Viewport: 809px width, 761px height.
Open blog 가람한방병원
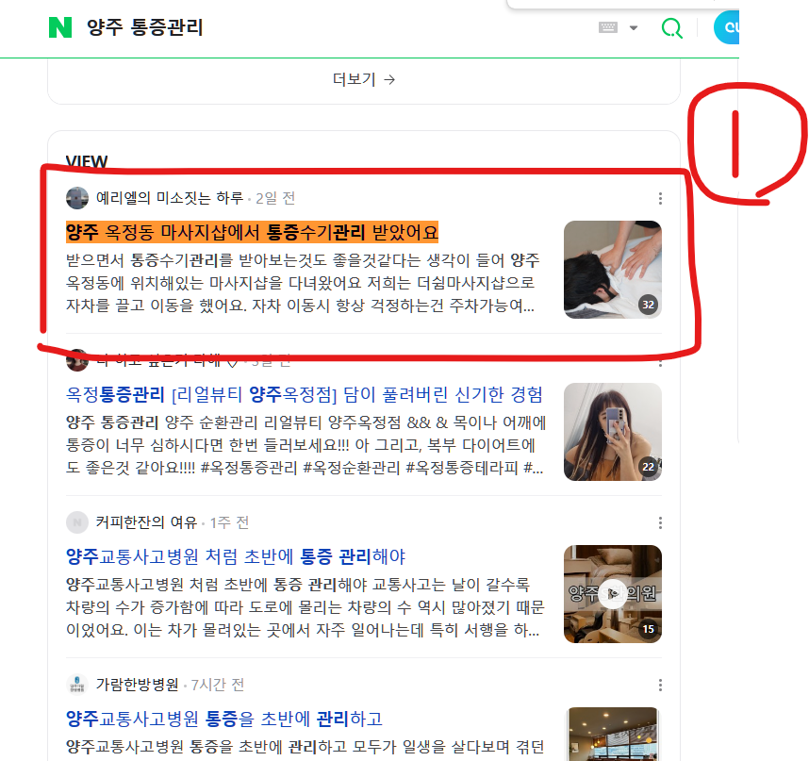(x=138, y=685)
